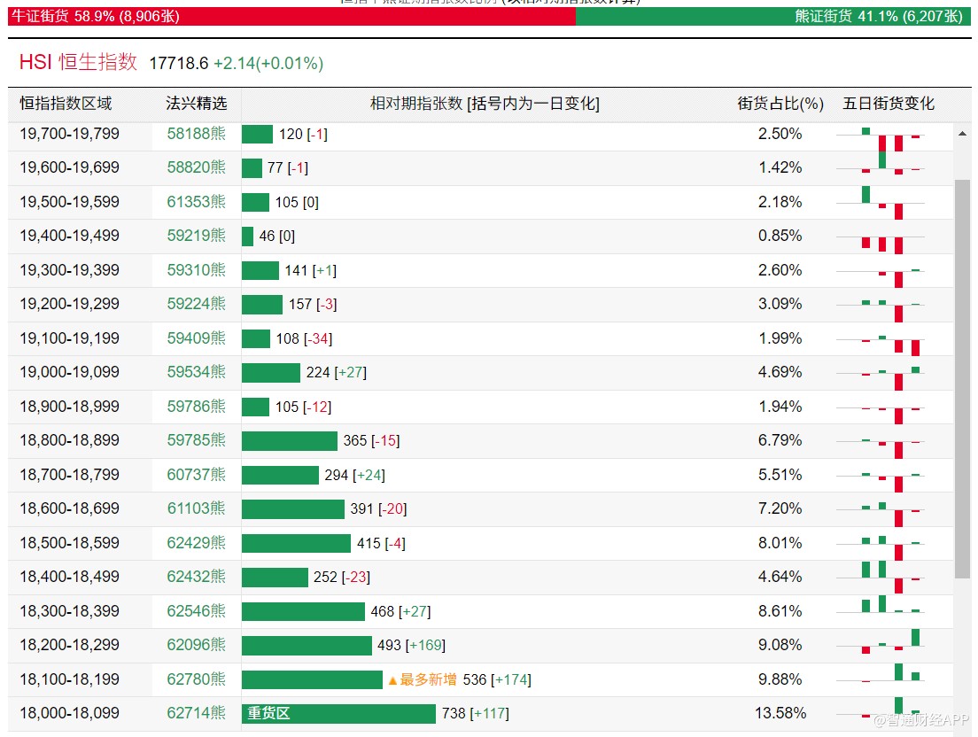
Task: Click the orange 最多新增 triangle marker
Action: [392, 680]
